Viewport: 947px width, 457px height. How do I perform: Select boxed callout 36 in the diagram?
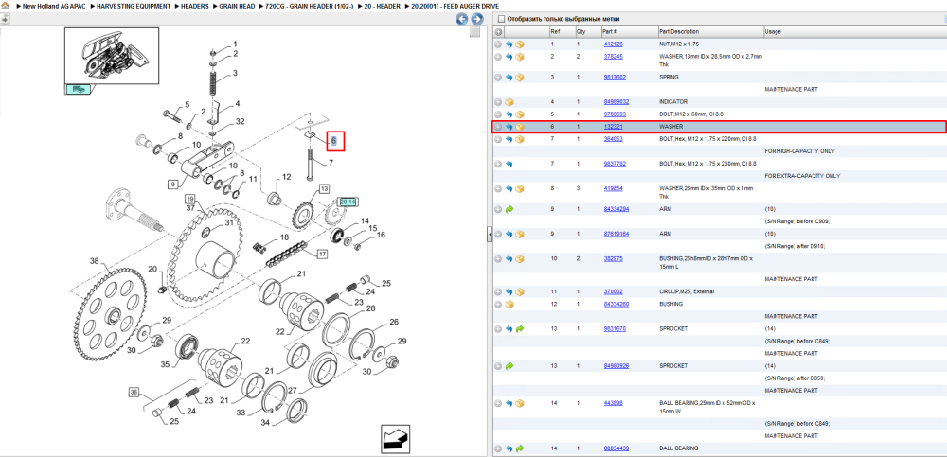[134, 393]
